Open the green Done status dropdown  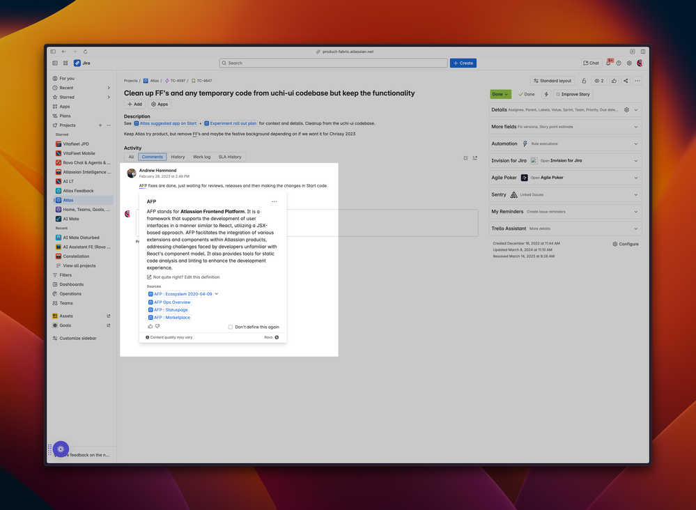(x=501, y=94)
